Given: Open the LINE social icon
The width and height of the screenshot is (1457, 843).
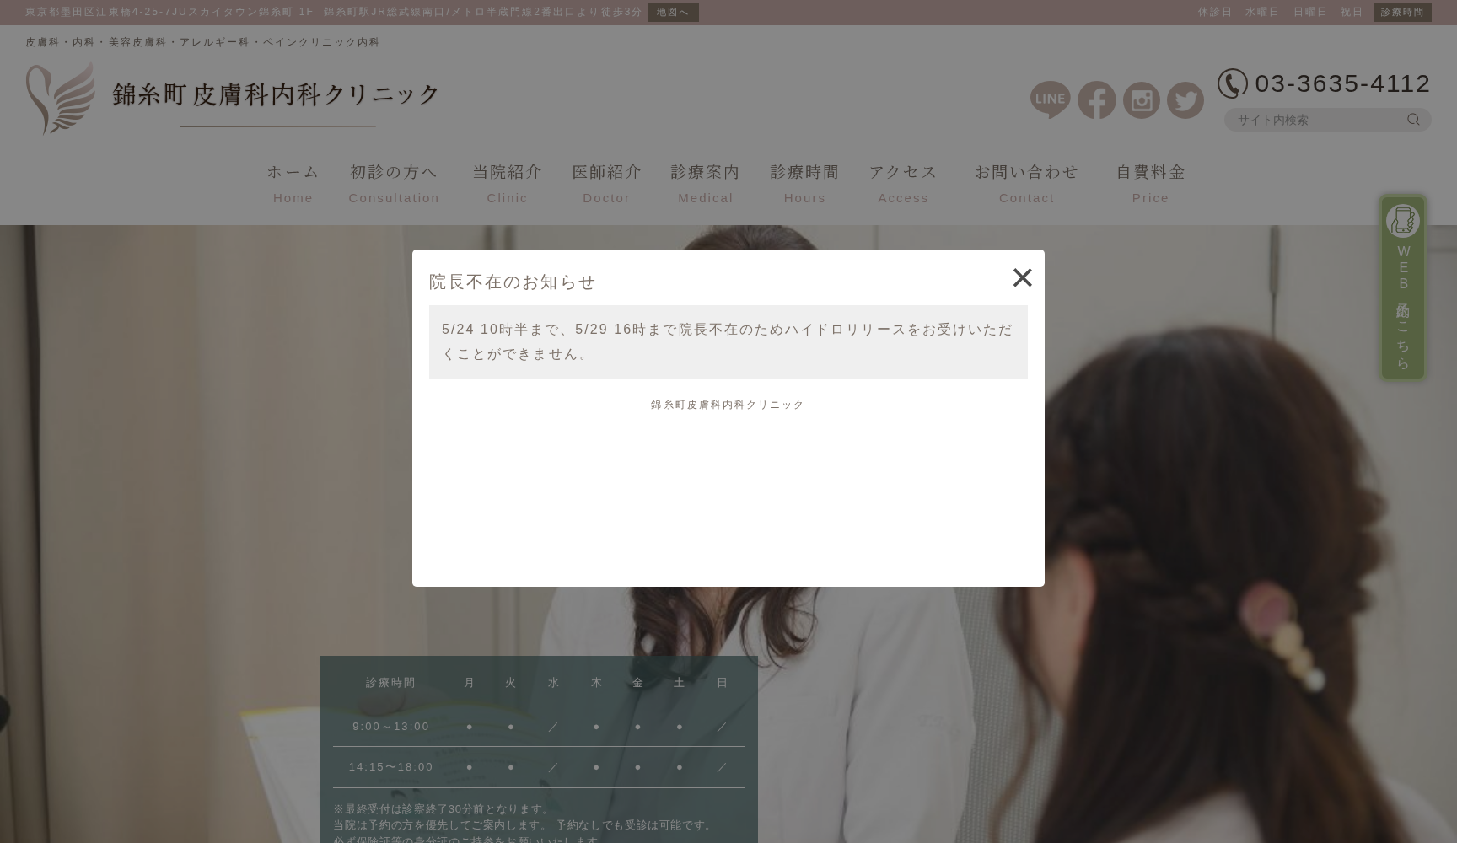Looking at the screenshot, I should coord(1050,99).
